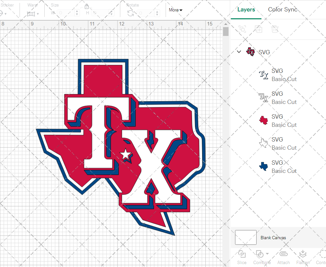Expand the Combine dropdown arrow
The height and width of the screenshot is (267, 326).
tap(267, 254)
